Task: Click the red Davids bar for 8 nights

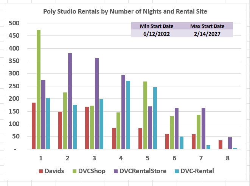Action: point(220,144)
